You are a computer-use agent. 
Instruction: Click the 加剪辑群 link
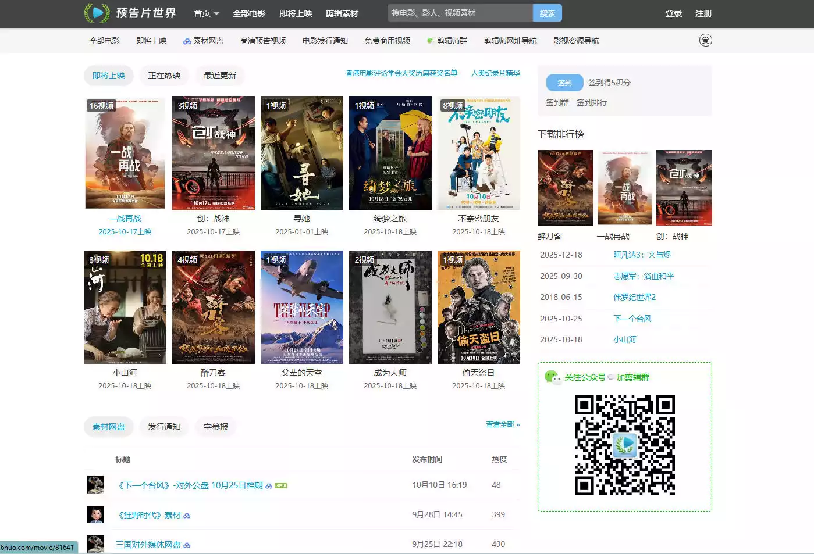[633, 377]
